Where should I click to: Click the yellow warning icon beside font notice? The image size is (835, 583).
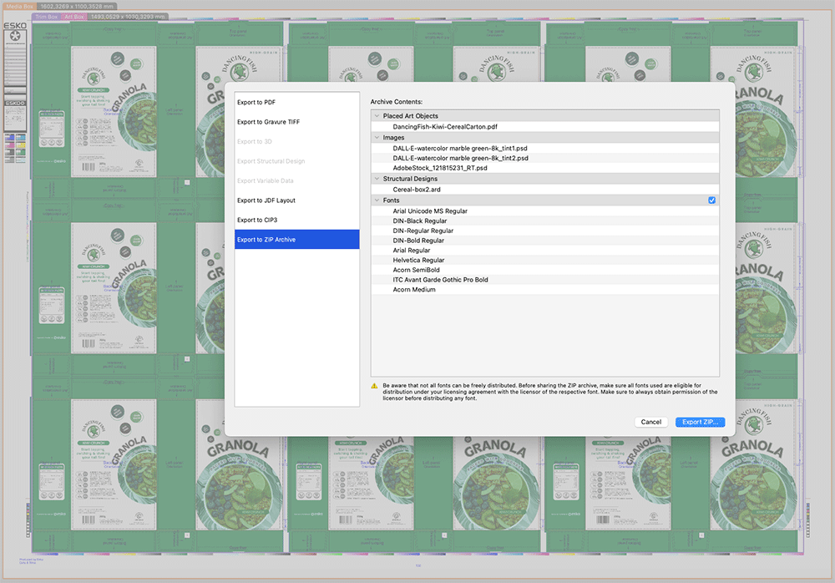(375, 385)
